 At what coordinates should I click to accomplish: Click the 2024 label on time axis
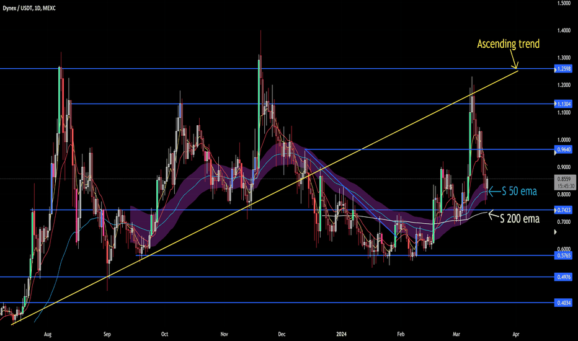click(x=341, y=334)
